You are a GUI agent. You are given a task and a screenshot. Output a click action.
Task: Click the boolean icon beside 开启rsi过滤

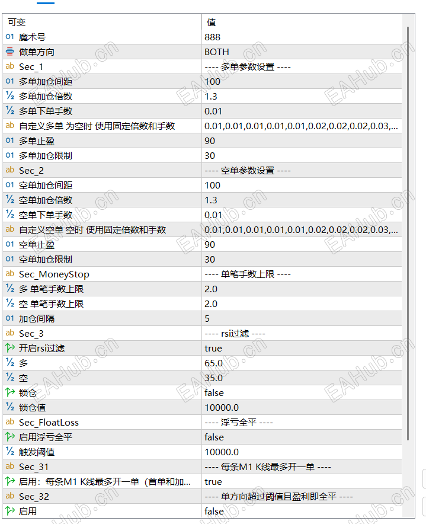pos(10,348)
